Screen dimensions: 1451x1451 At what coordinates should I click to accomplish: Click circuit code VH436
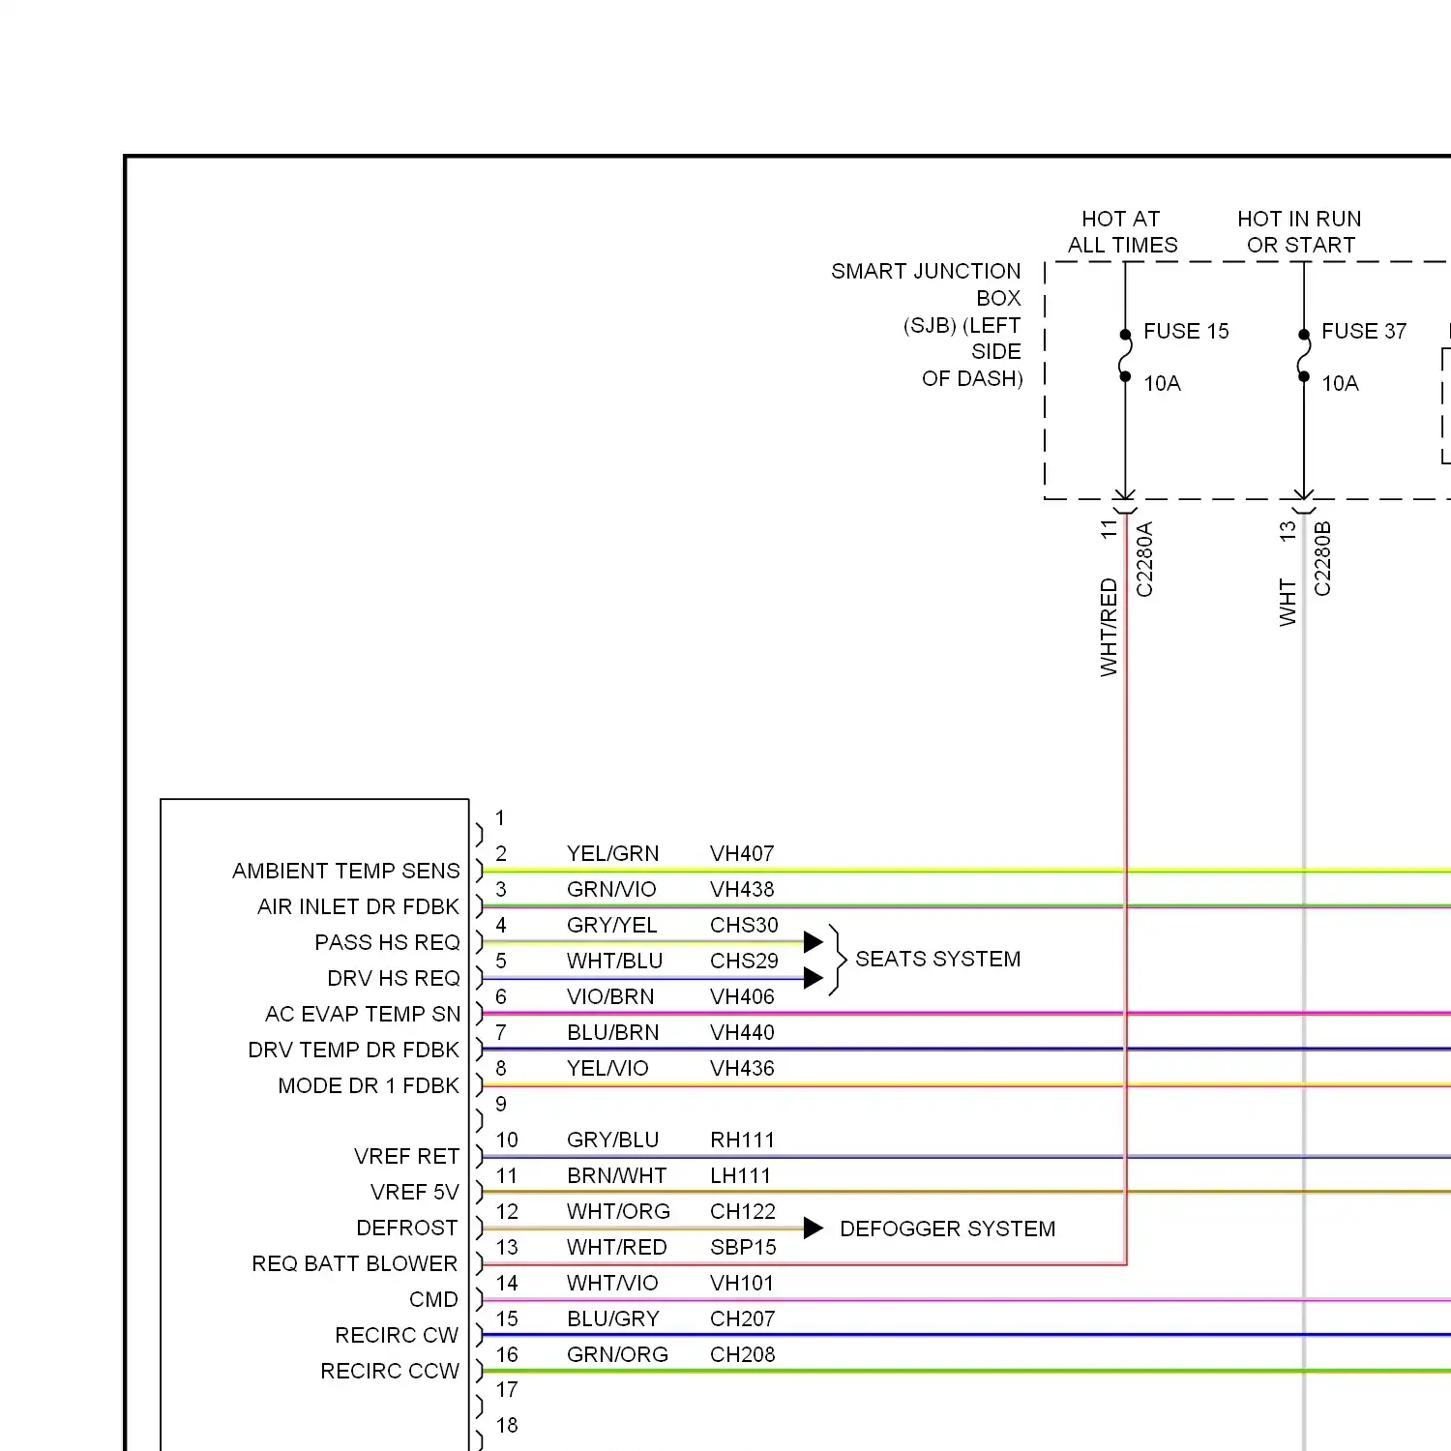click(742, 1068)
